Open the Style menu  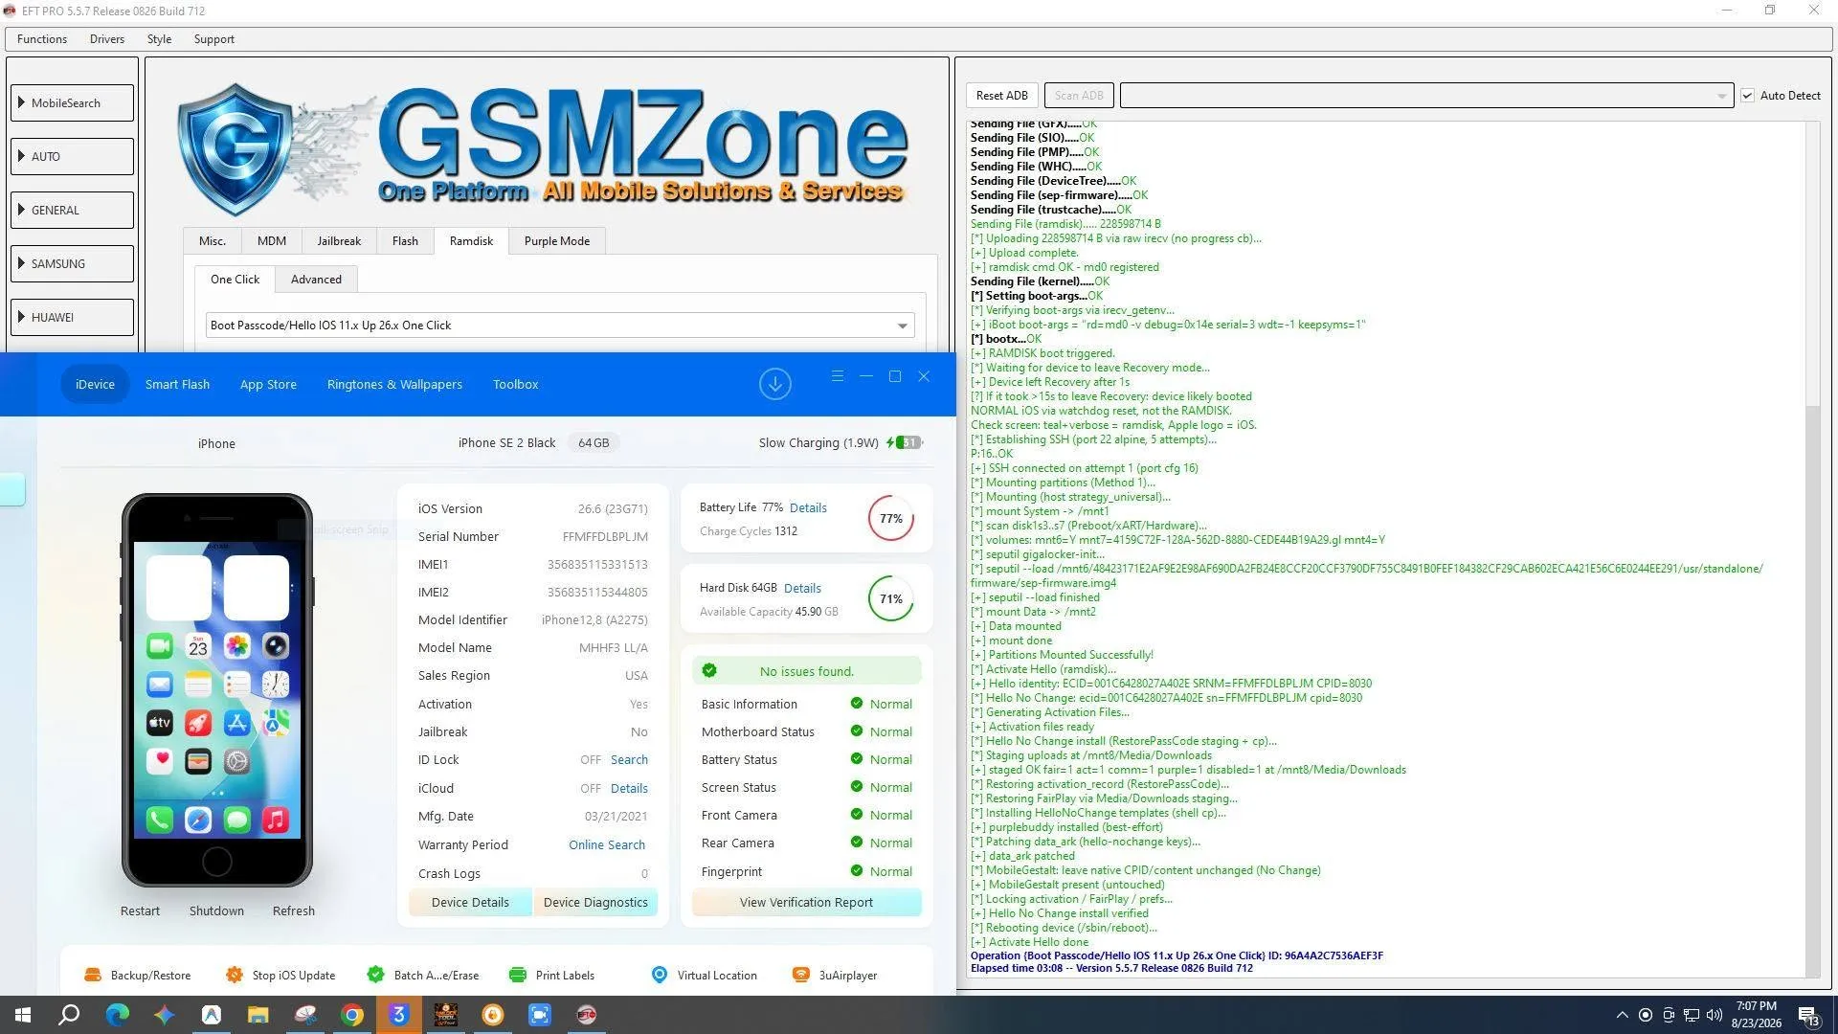coord(160,39)
